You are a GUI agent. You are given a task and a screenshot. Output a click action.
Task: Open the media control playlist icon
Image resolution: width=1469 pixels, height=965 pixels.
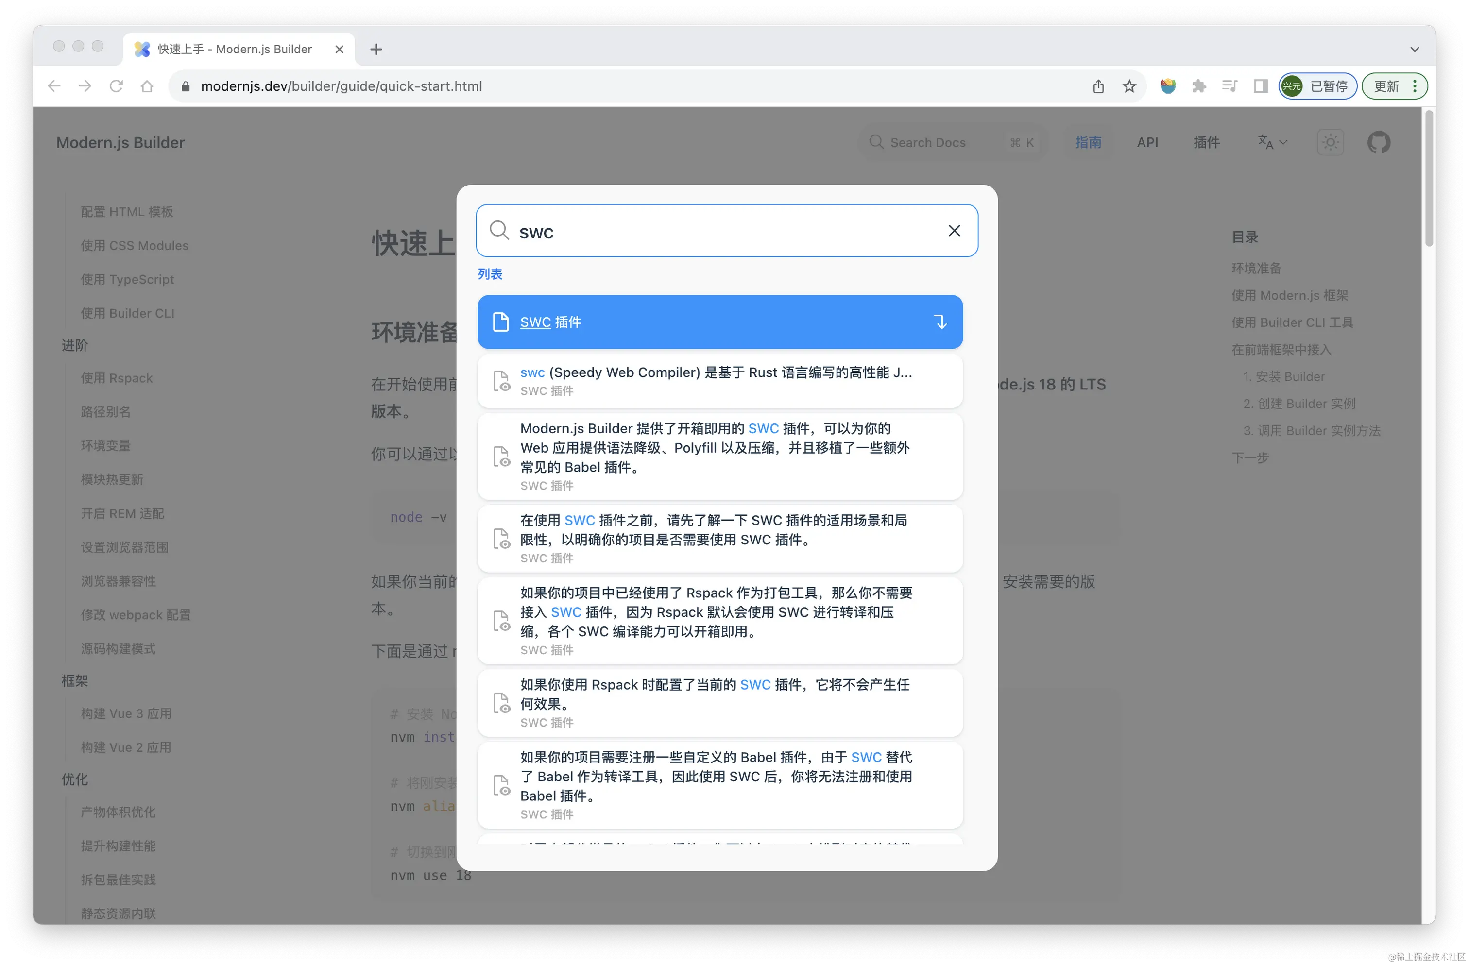pos(1229,86)
